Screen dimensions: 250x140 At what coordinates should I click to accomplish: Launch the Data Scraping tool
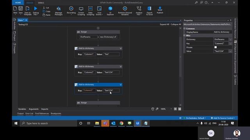(x=90, y=11)
